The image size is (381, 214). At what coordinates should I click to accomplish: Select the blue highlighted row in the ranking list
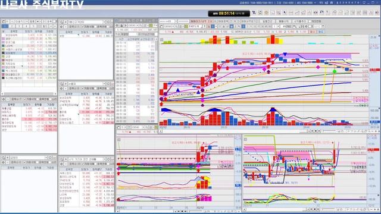tap(29, 53)
